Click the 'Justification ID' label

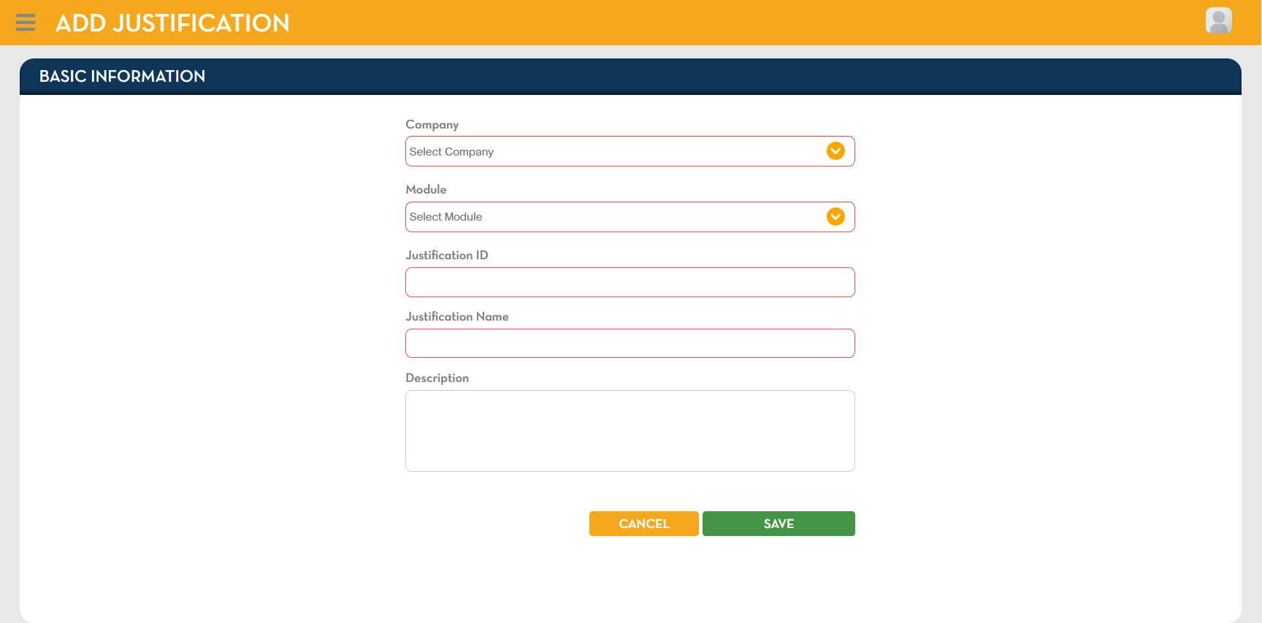pos(447,255)
